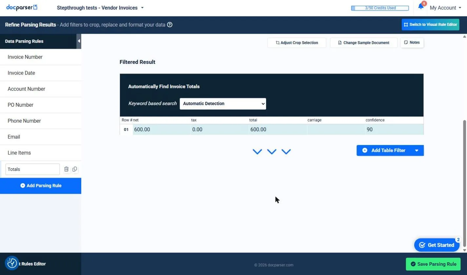Screen dimensions: 467x275
Task: Select PO Number parsing rule
Action: click(41, 105)
